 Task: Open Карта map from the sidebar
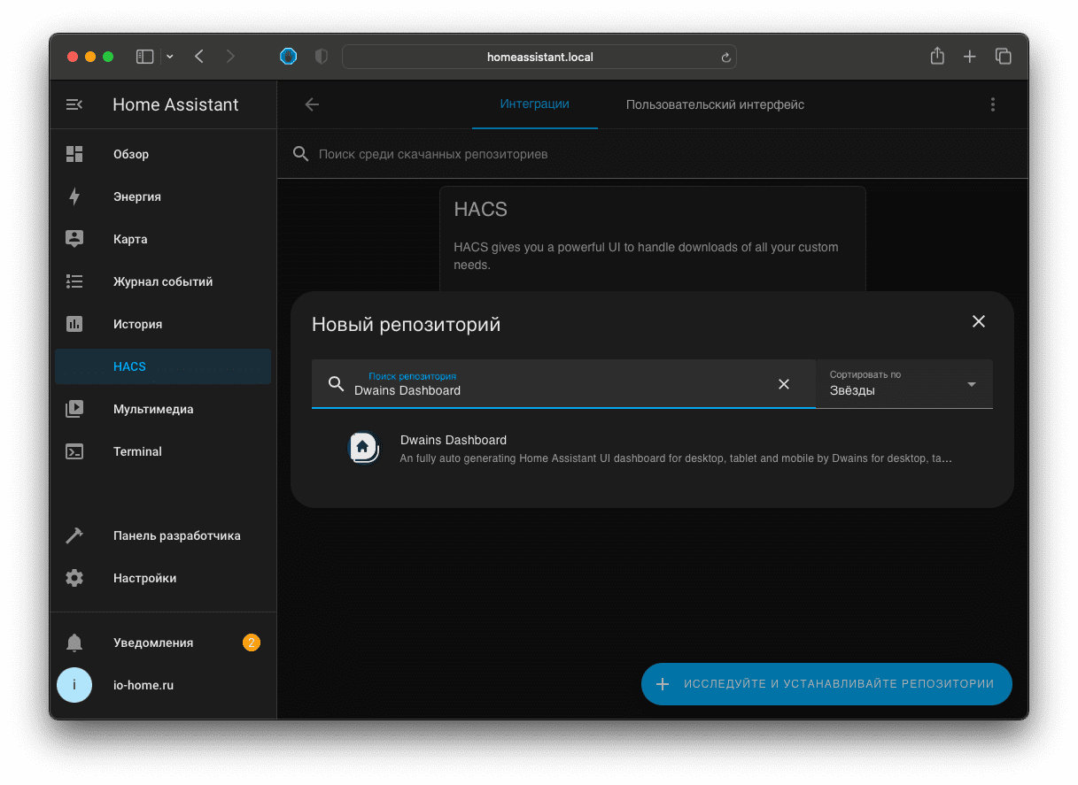(130, 239)
